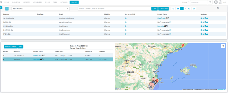
Task: Click map marker B near Benidorm
Action: (x=157, y=81)
